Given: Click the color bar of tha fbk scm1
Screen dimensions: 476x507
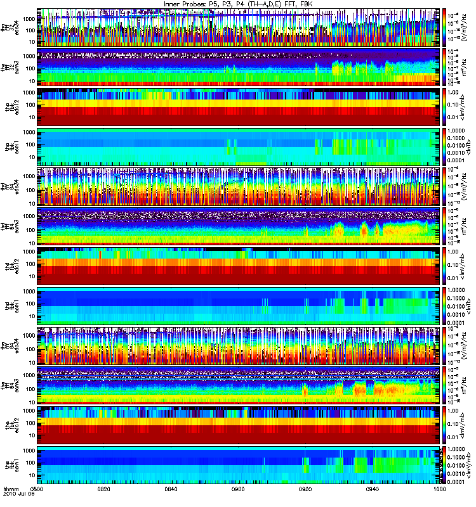Looking at the screenshot, I should (x=444, y=147).
